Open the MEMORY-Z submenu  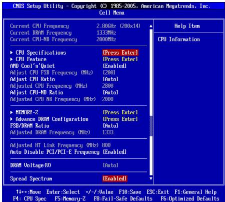coord(27,112)
